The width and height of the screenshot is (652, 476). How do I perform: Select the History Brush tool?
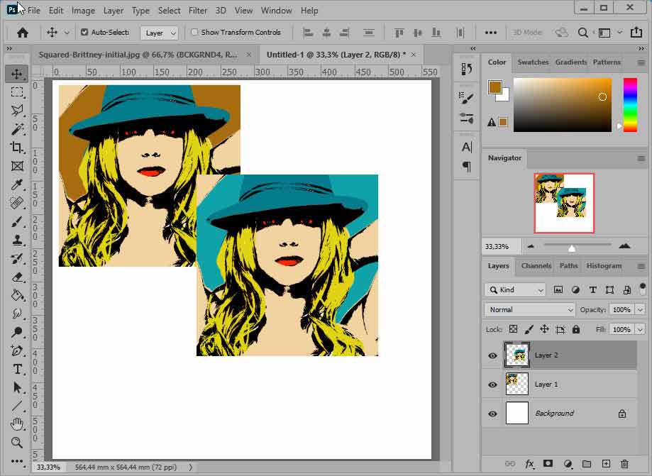(x=16, y=258)
